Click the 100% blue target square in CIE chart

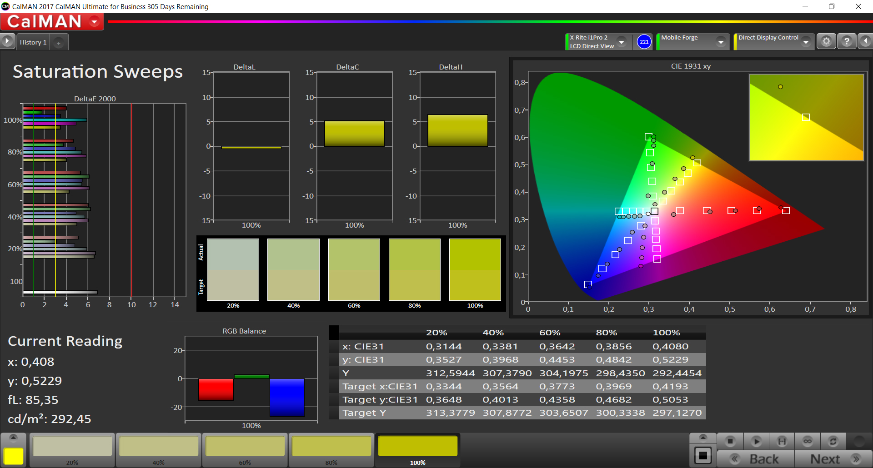(x=588, y=284)
